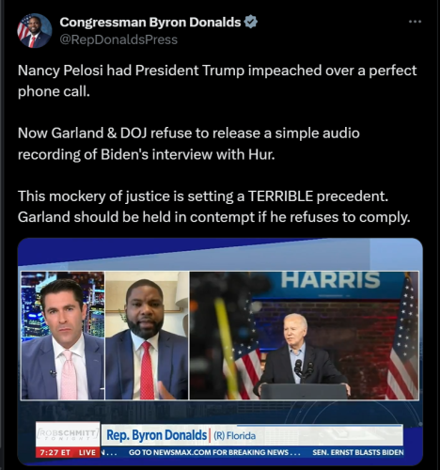Click the (R) Florida chyron label
The width and height of the screenshot is (440, 470).
[234, 436]
